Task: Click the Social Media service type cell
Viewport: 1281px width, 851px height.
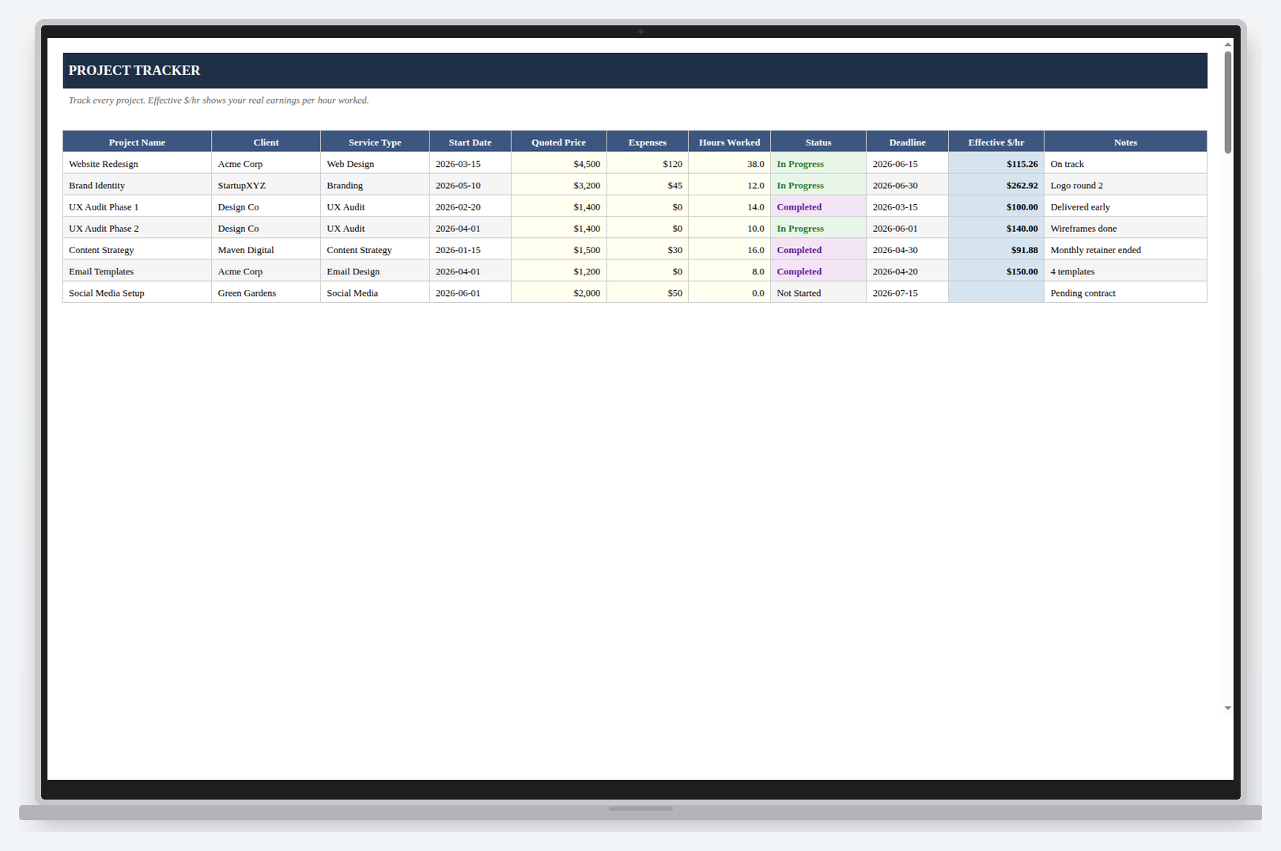Action: pos(375,292)
